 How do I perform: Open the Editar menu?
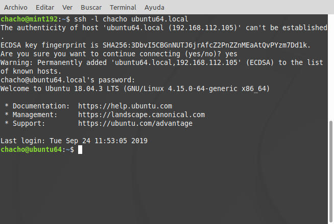tap(44, 8)
